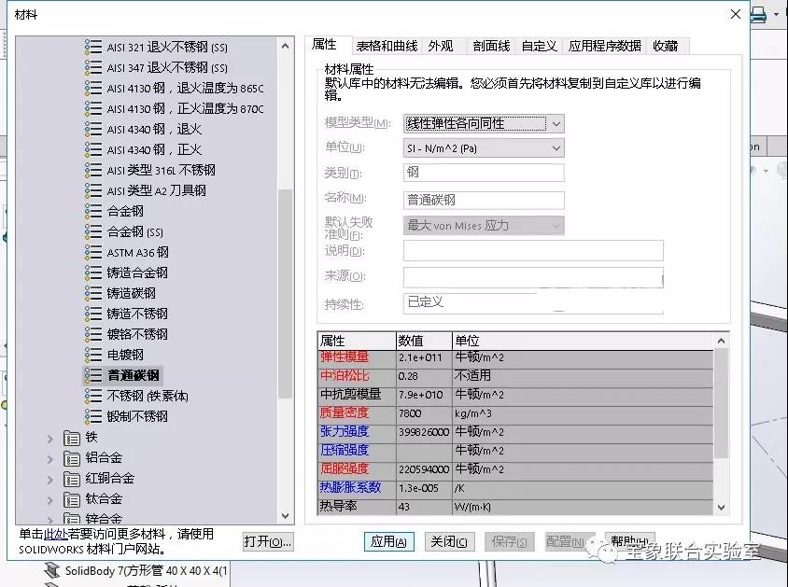Click the 保存(S) button
788x587 pixels.
tap(510, 542)
